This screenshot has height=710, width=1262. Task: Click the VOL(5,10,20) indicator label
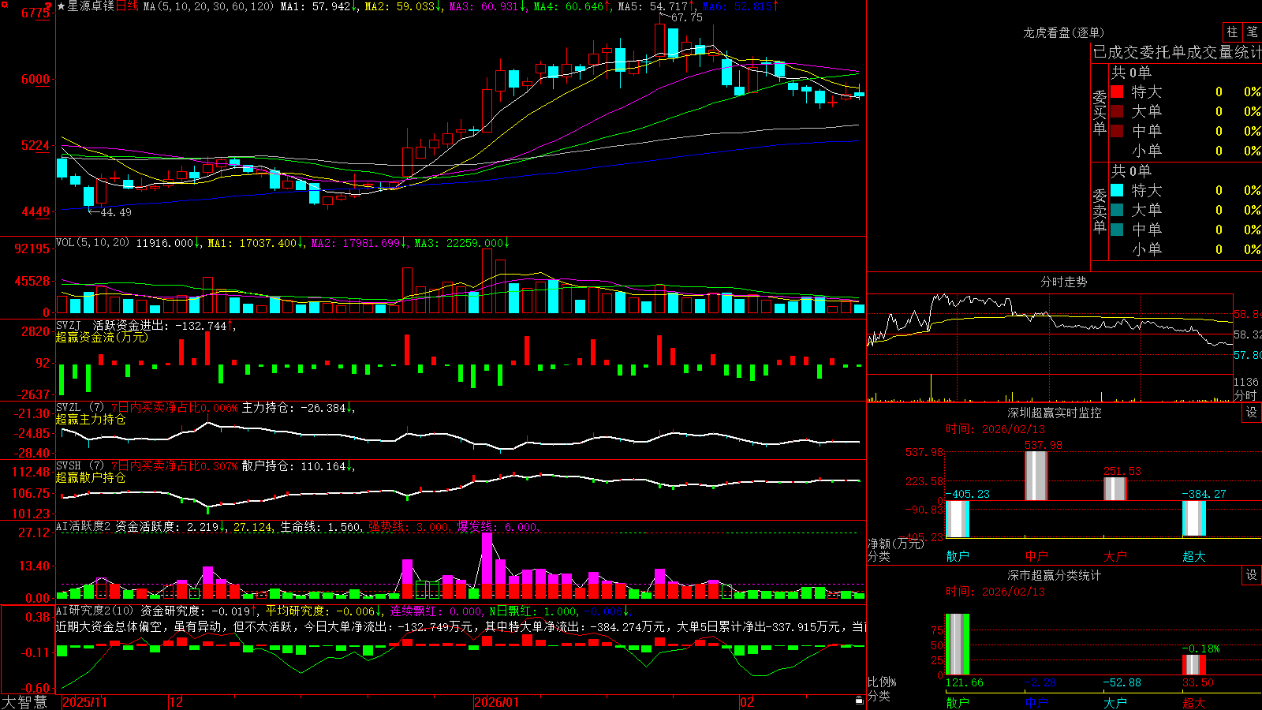click(92, 243)
